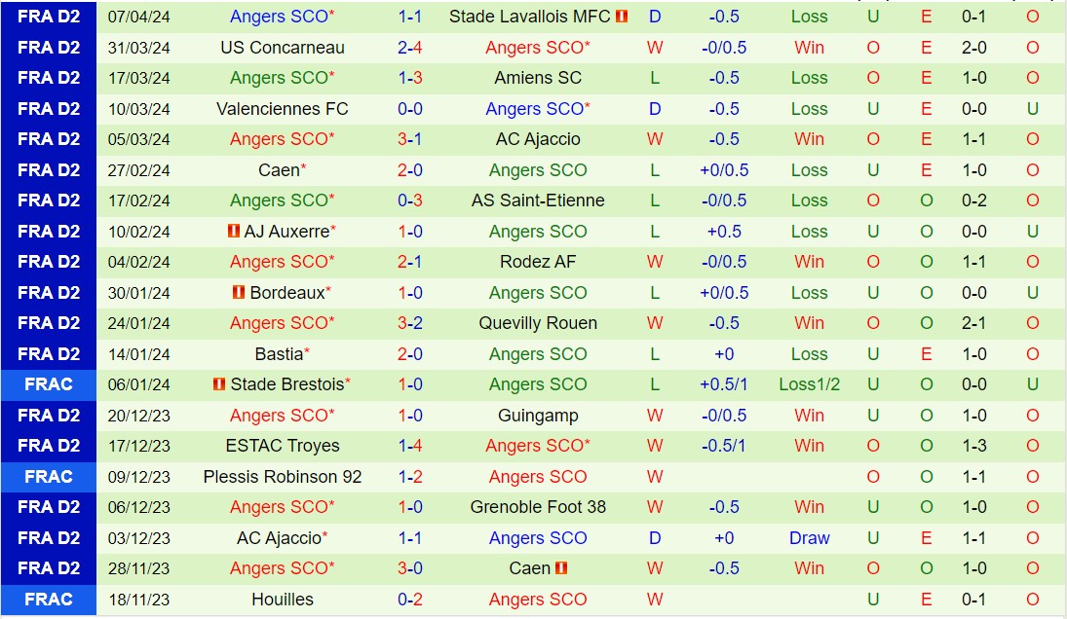Viewport: 1067px width, 619px height.
Task: Click red card icon beside Stade Lavallois MFC
Action: 622,17
